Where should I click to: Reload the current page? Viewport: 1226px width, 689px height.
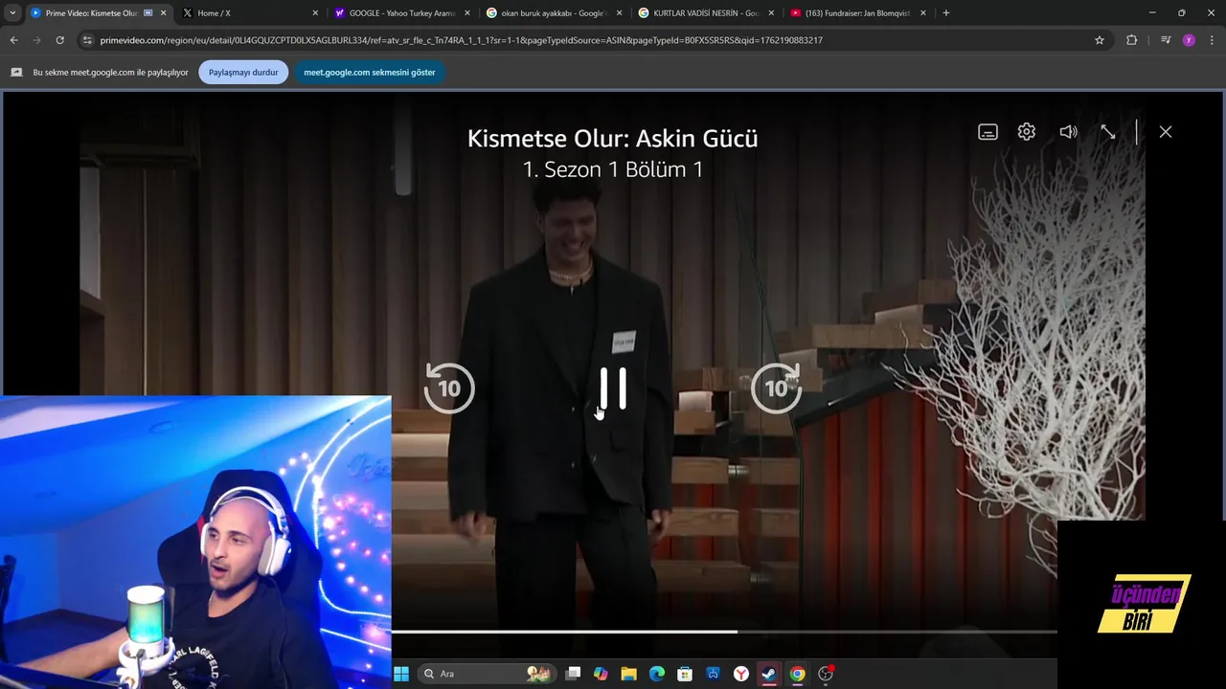point(59,40)
